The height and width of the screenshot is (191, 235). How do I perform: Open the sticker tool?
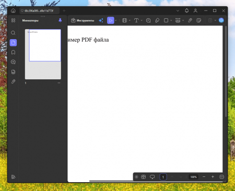pyautogui.click(x=199, y=20)
